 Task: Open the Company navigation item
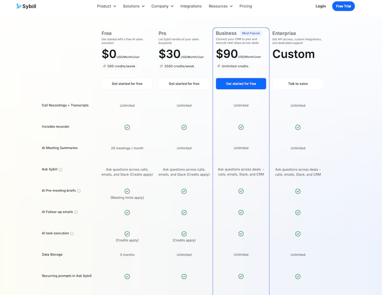coord(162,6)
